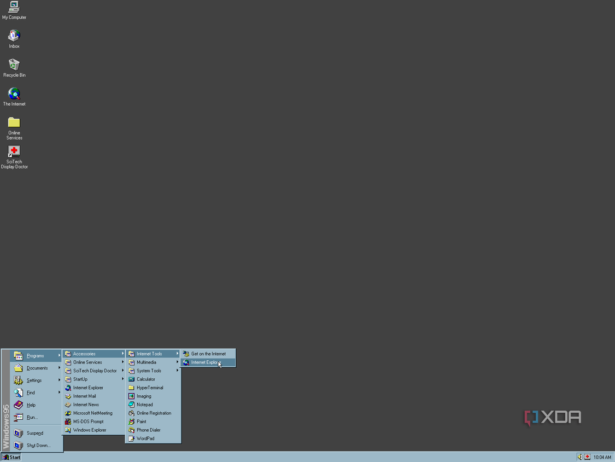Expand the SciTech Display Doctor submenu arrow
This screenshot has width=615, height=462.
[x=122, y=371]
